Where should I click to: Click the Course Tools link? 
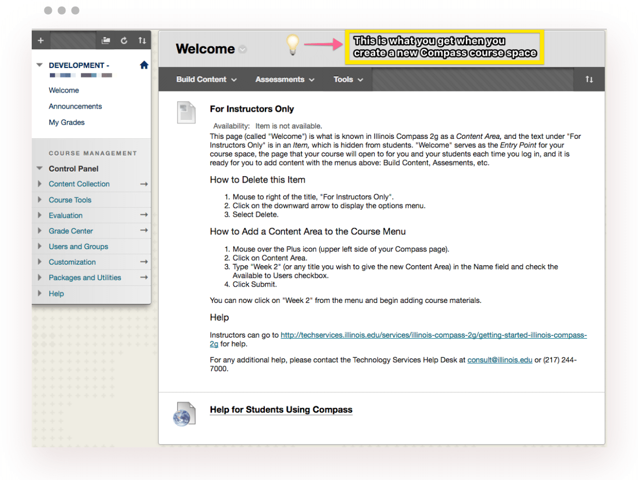click(x=70, y=200)
